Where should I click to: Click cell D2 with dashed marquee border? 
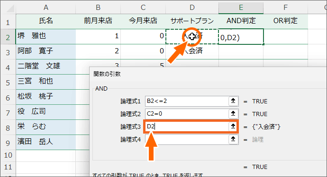point(192,37)
